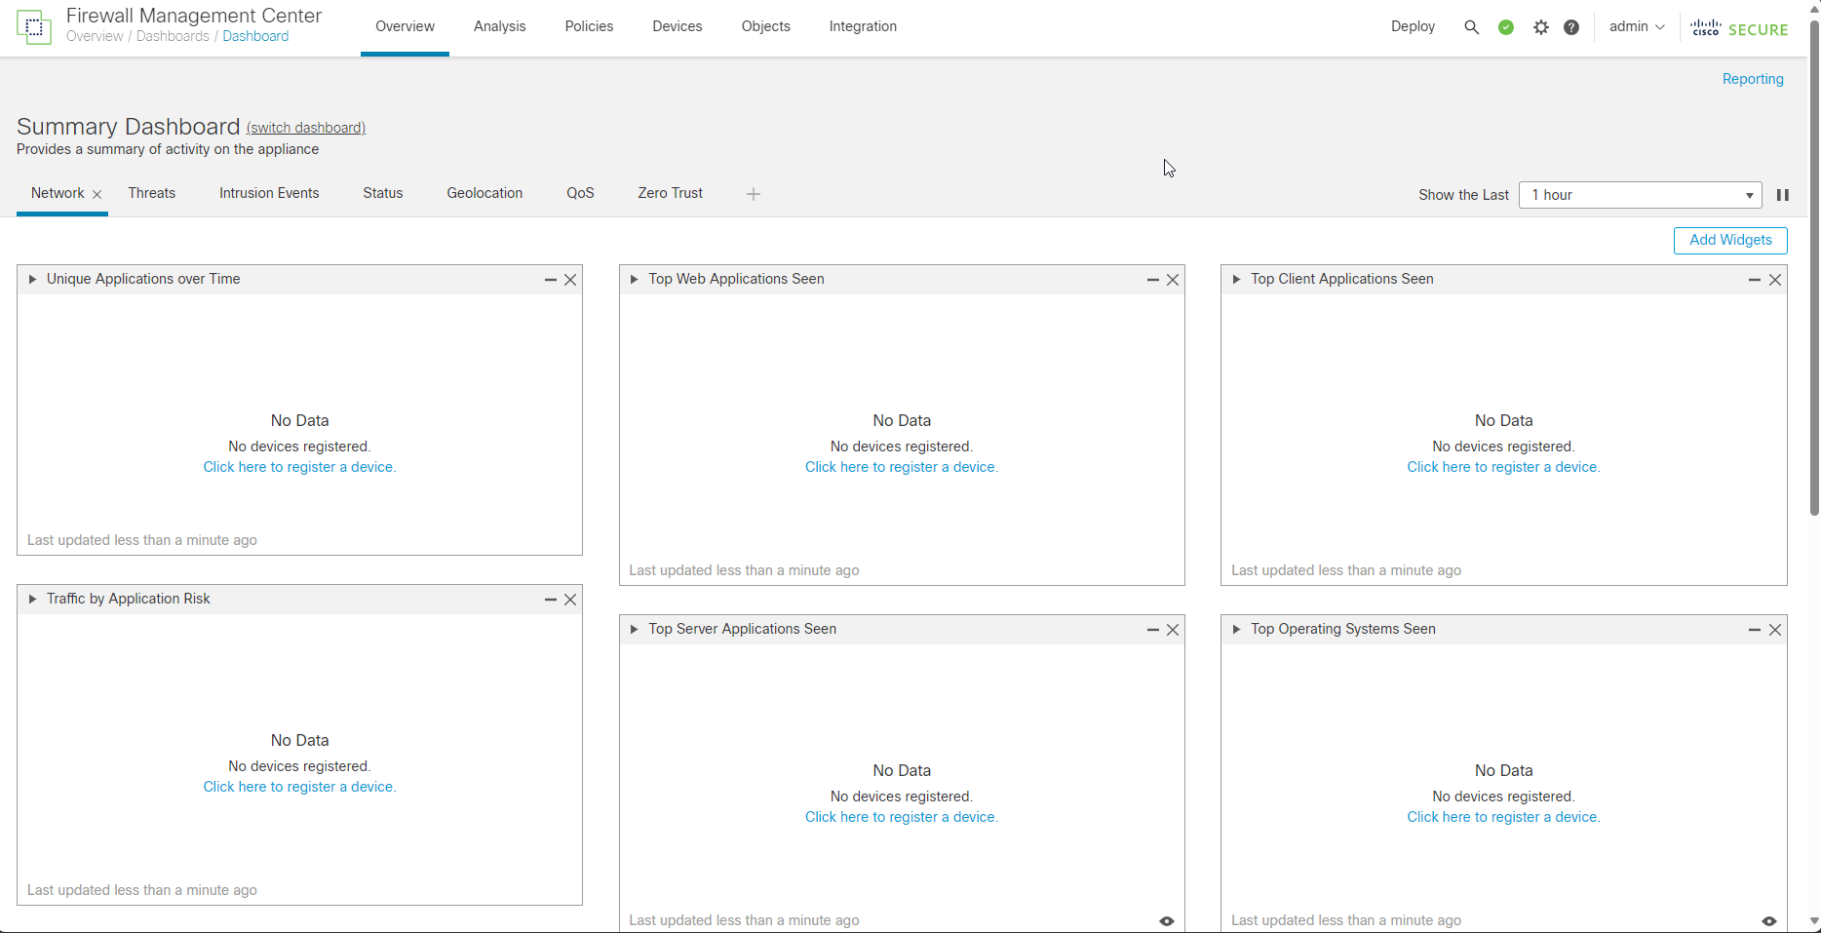Add a new dashboard tab with plus icon

[x=753, y=194]
